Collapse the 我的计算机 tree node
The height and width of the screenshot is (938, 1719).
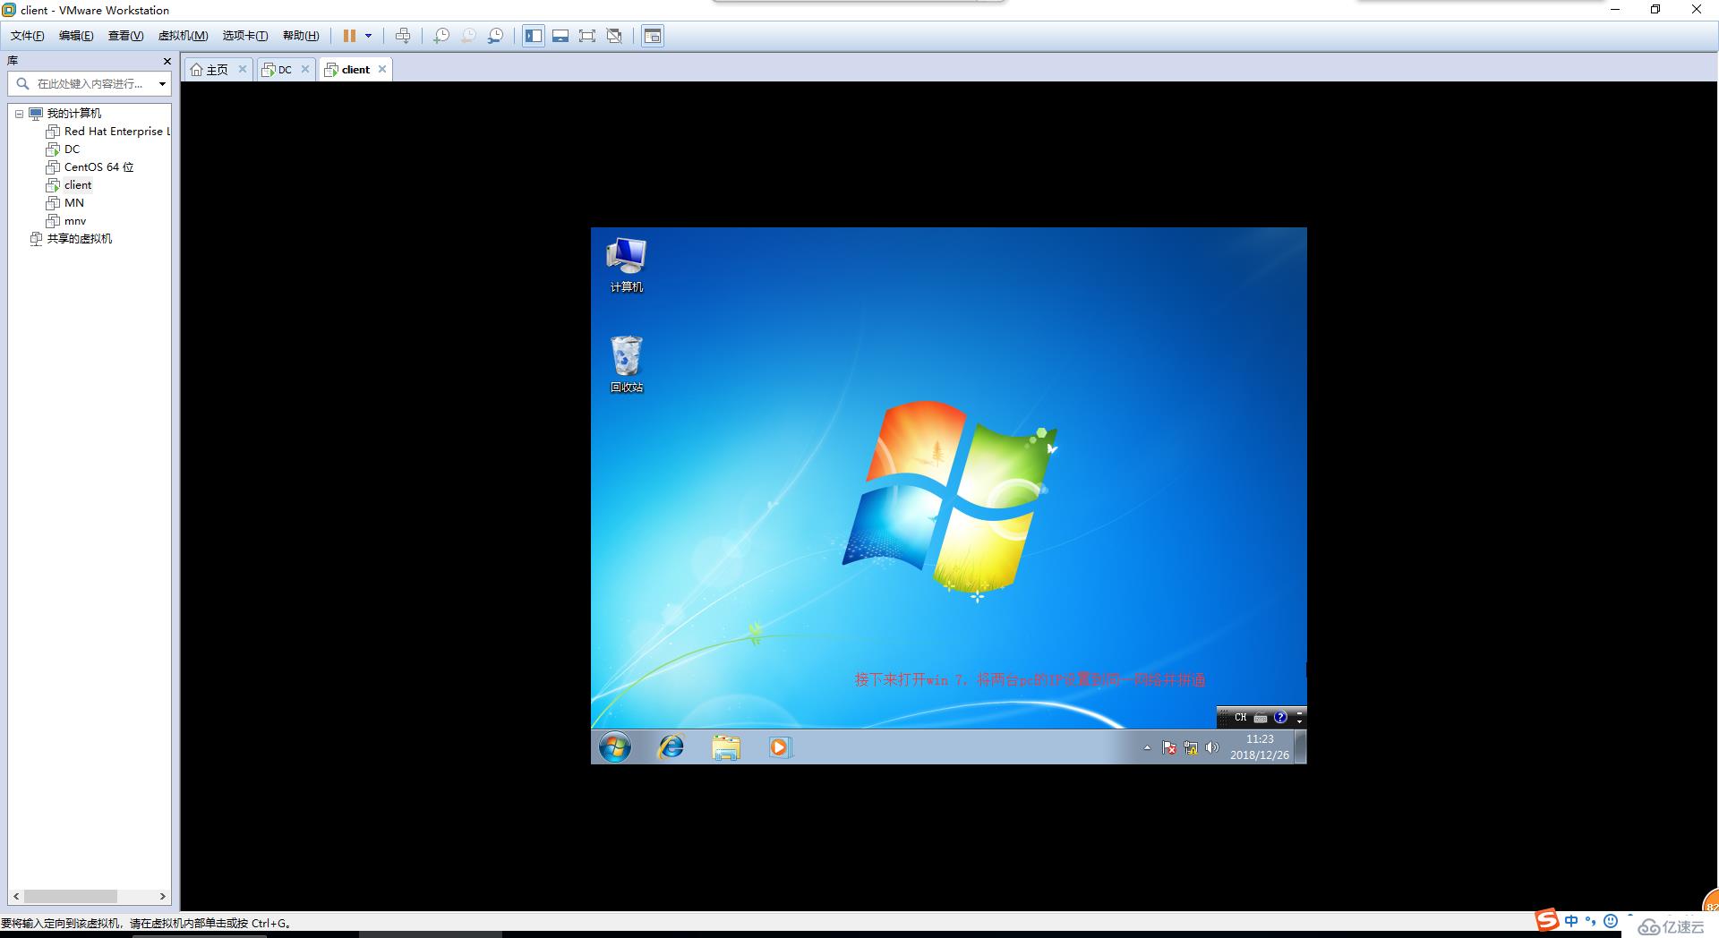click(19, 114)
